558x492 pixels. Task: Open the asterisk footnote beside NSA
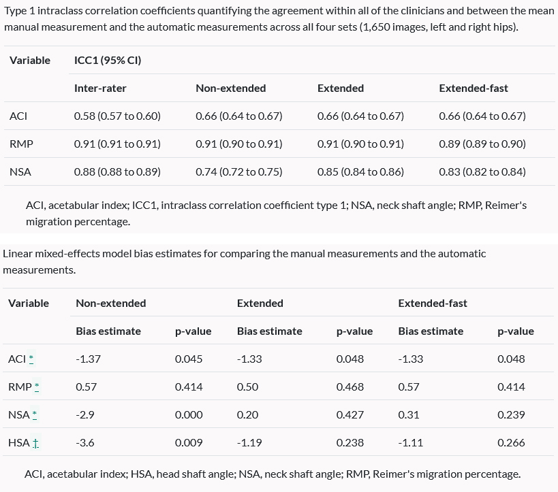point(35,415)
